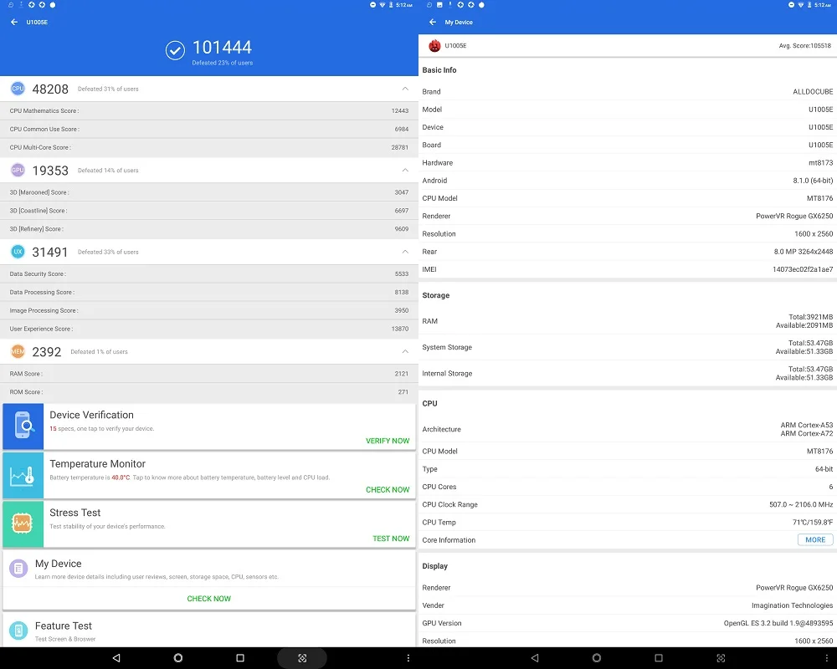Image resolution: width=837 pixels, height=669 pixels.
Task: Tap the UX score badge icon
Action: pos(18,252)
